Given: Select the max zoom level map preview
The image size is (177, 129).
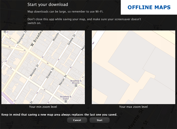Looking at the screenshot, I should point(133,67).
